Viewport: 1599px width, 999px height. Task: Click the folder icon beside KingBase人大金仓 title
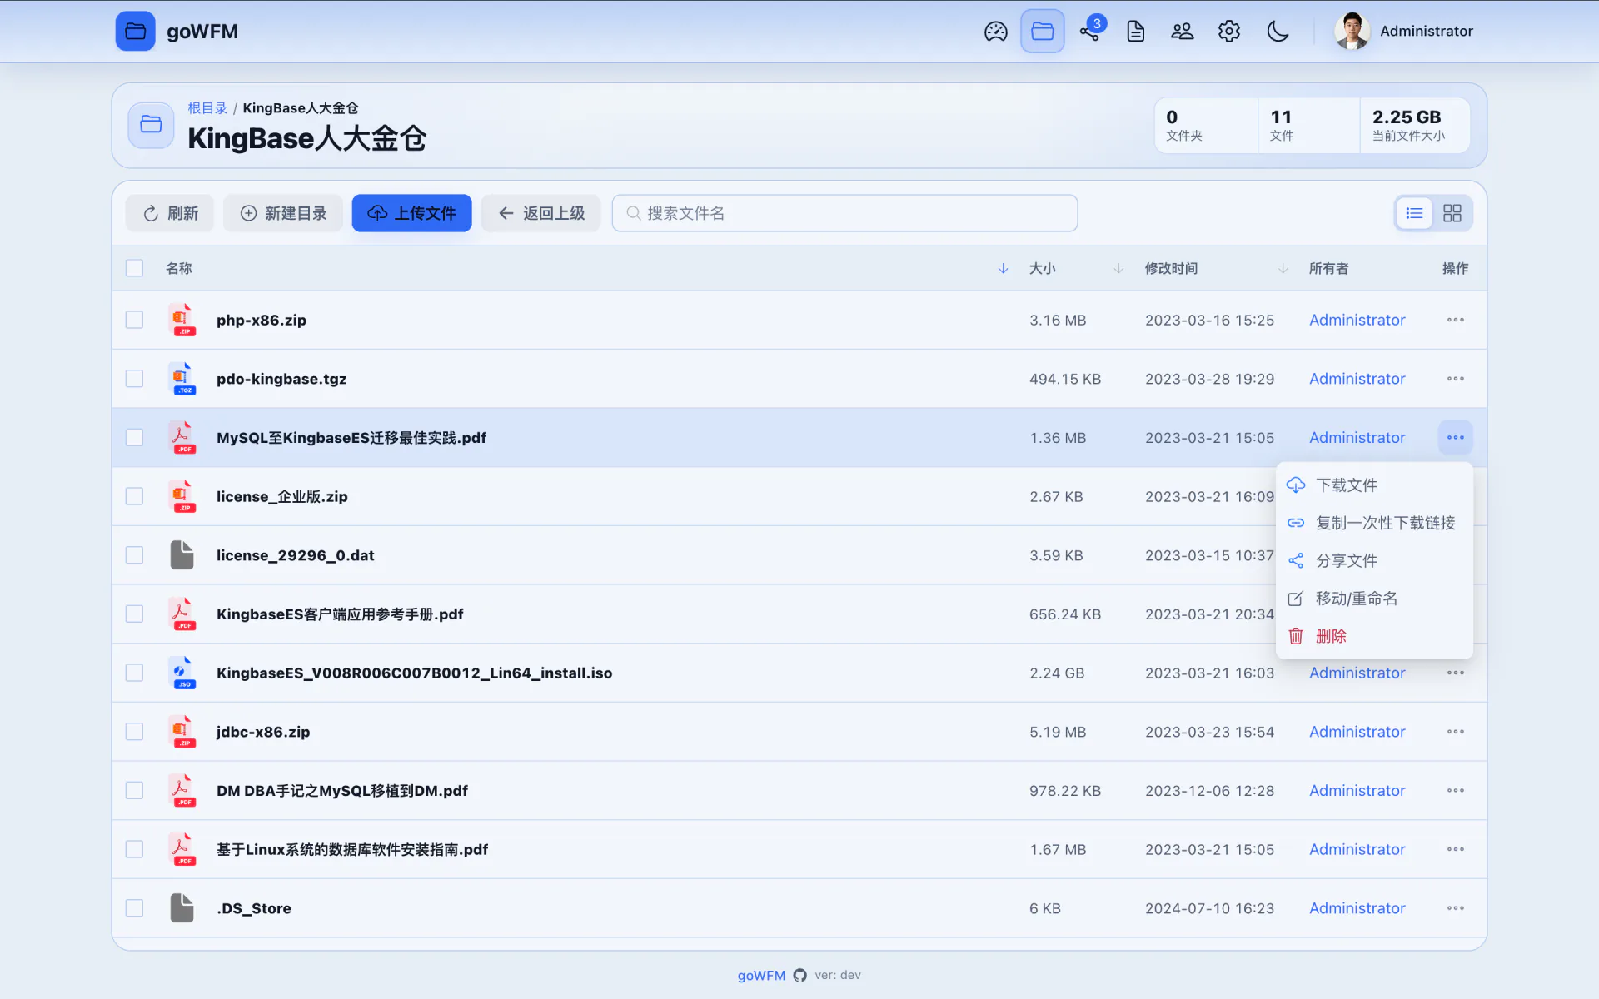pyautogui.click(x=151, y=125)
